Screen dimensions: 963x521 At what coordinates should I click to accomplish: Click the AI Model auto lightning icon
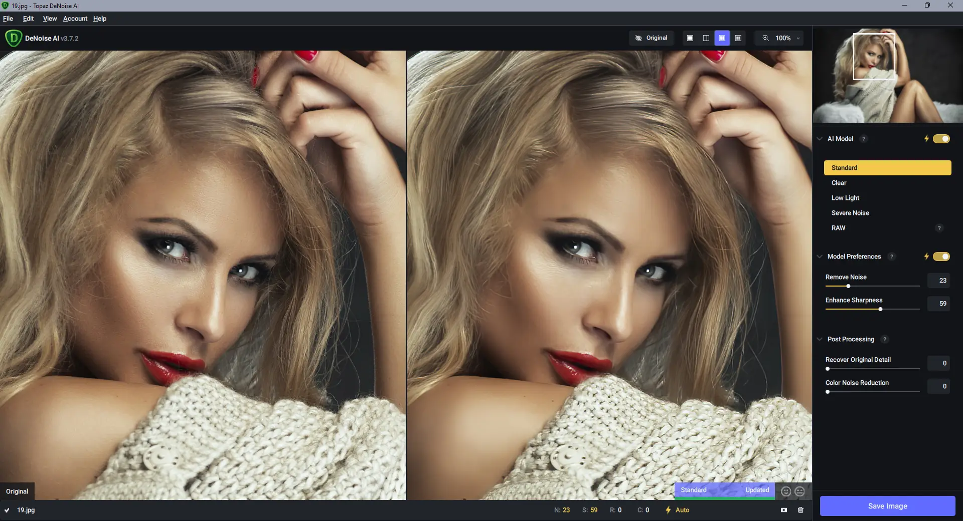926,139
